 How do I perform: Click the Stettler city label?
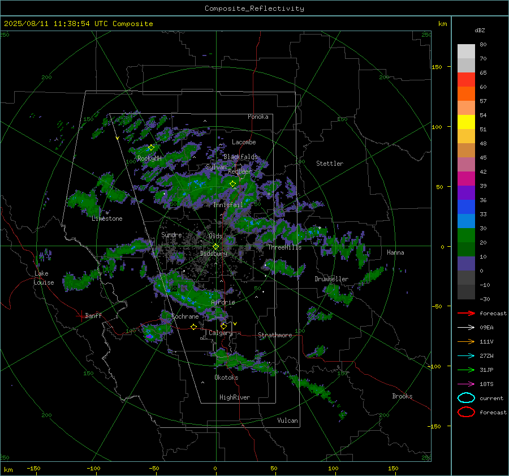pyautogui.click(x=330, y=164)
